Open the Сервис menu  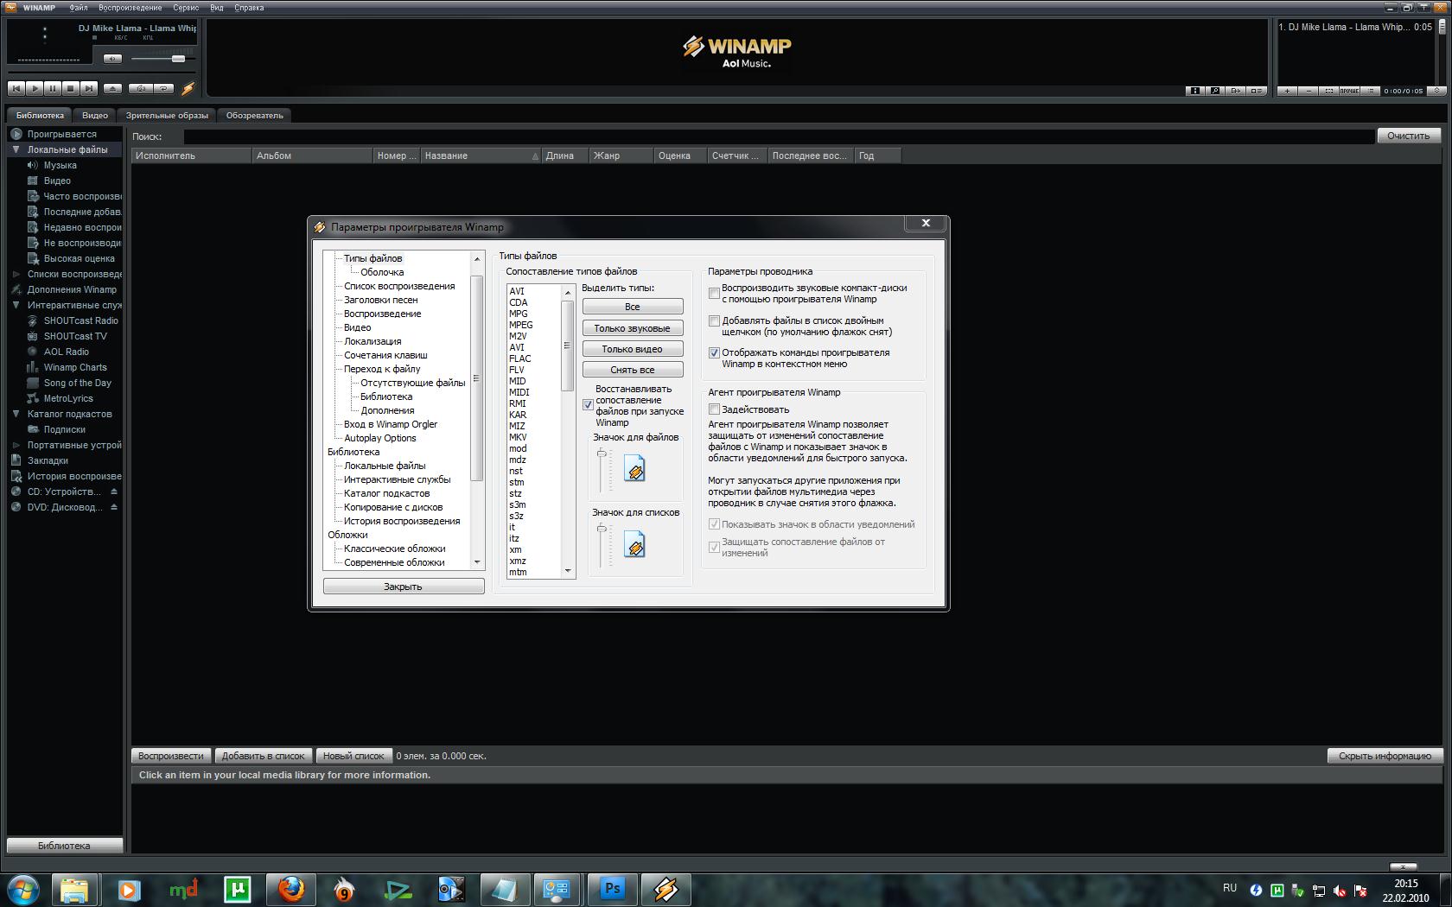(x=186, y=8)
